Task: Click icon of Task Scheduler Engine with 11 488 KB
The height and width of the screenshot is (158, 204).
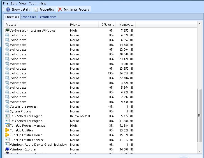Action: (7, 121)
